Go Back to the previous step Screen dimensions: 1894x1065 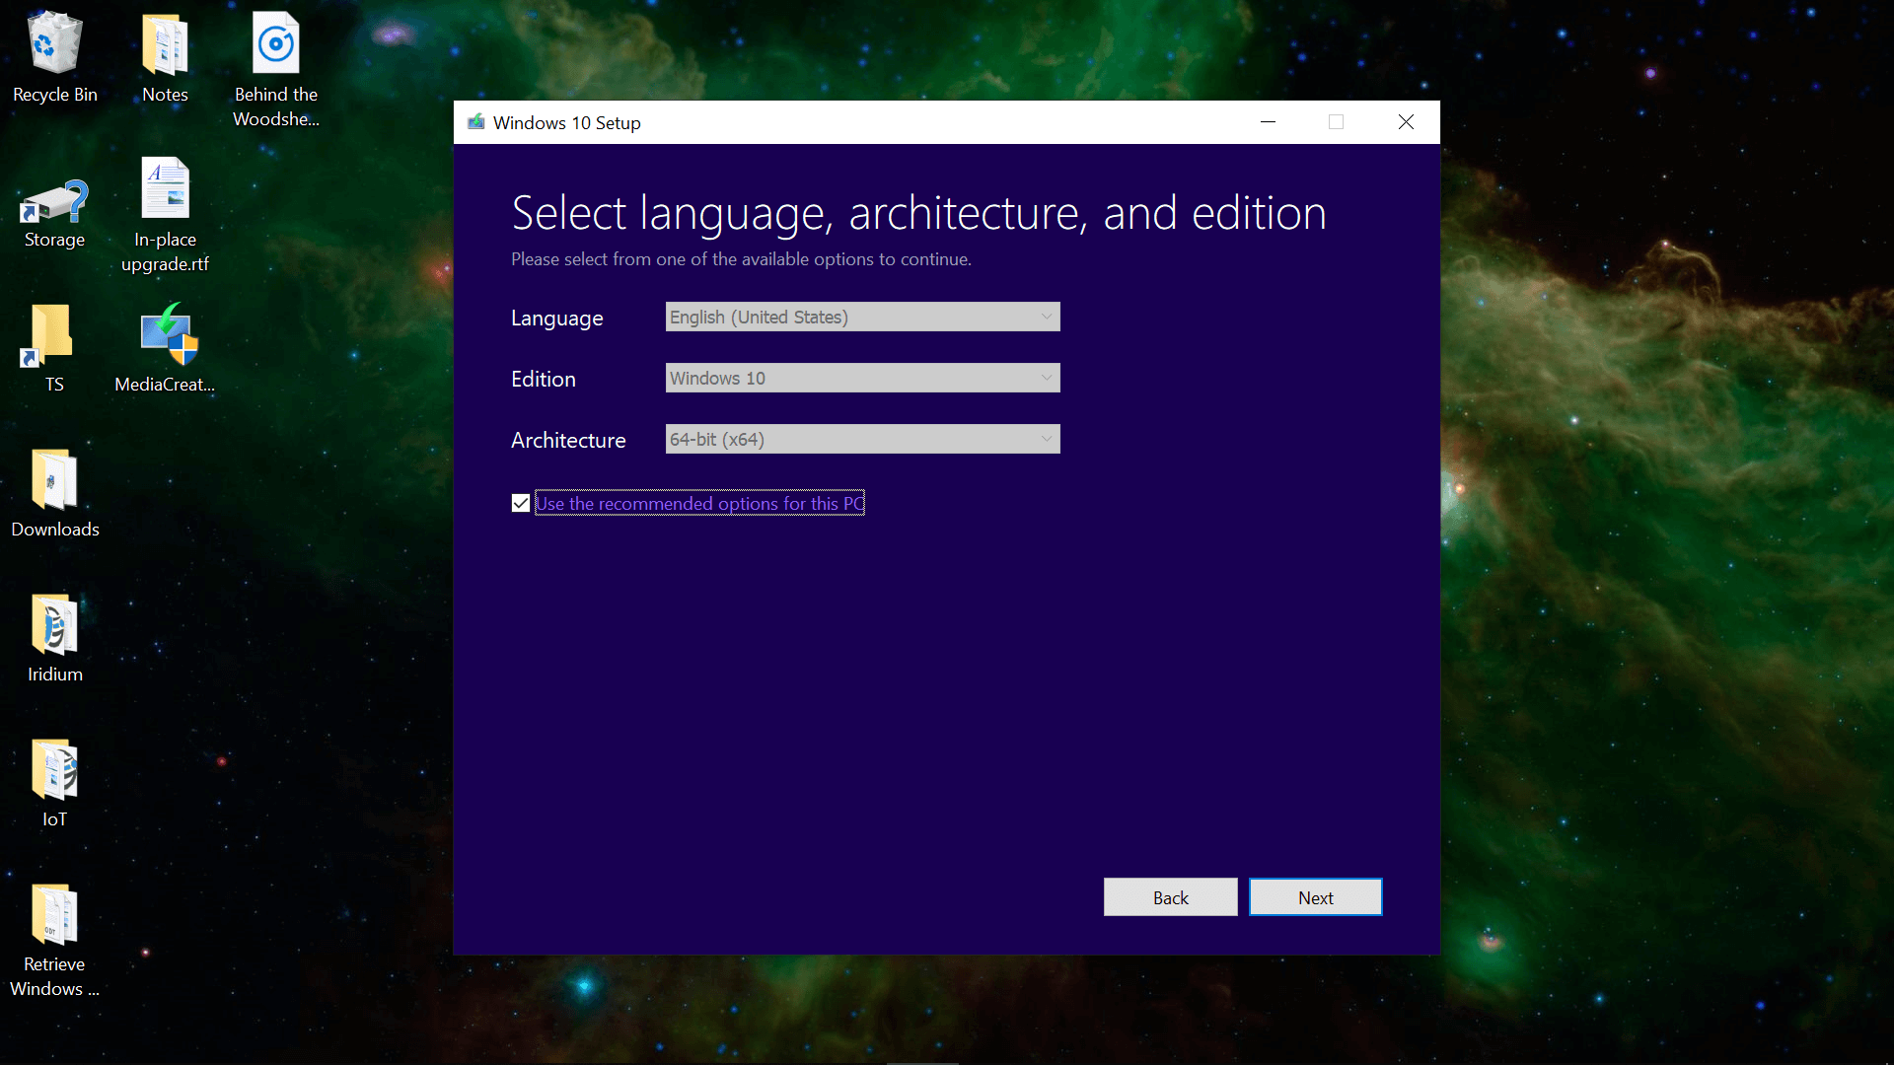click(x=1170, y=897)
